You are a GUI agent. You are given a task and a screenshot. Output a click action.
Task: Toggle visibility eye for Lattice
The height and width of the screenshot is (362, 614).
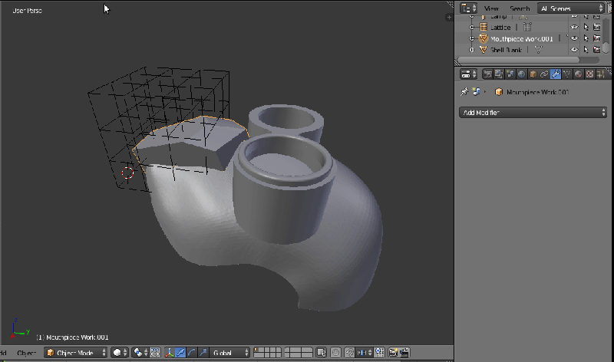574,27
